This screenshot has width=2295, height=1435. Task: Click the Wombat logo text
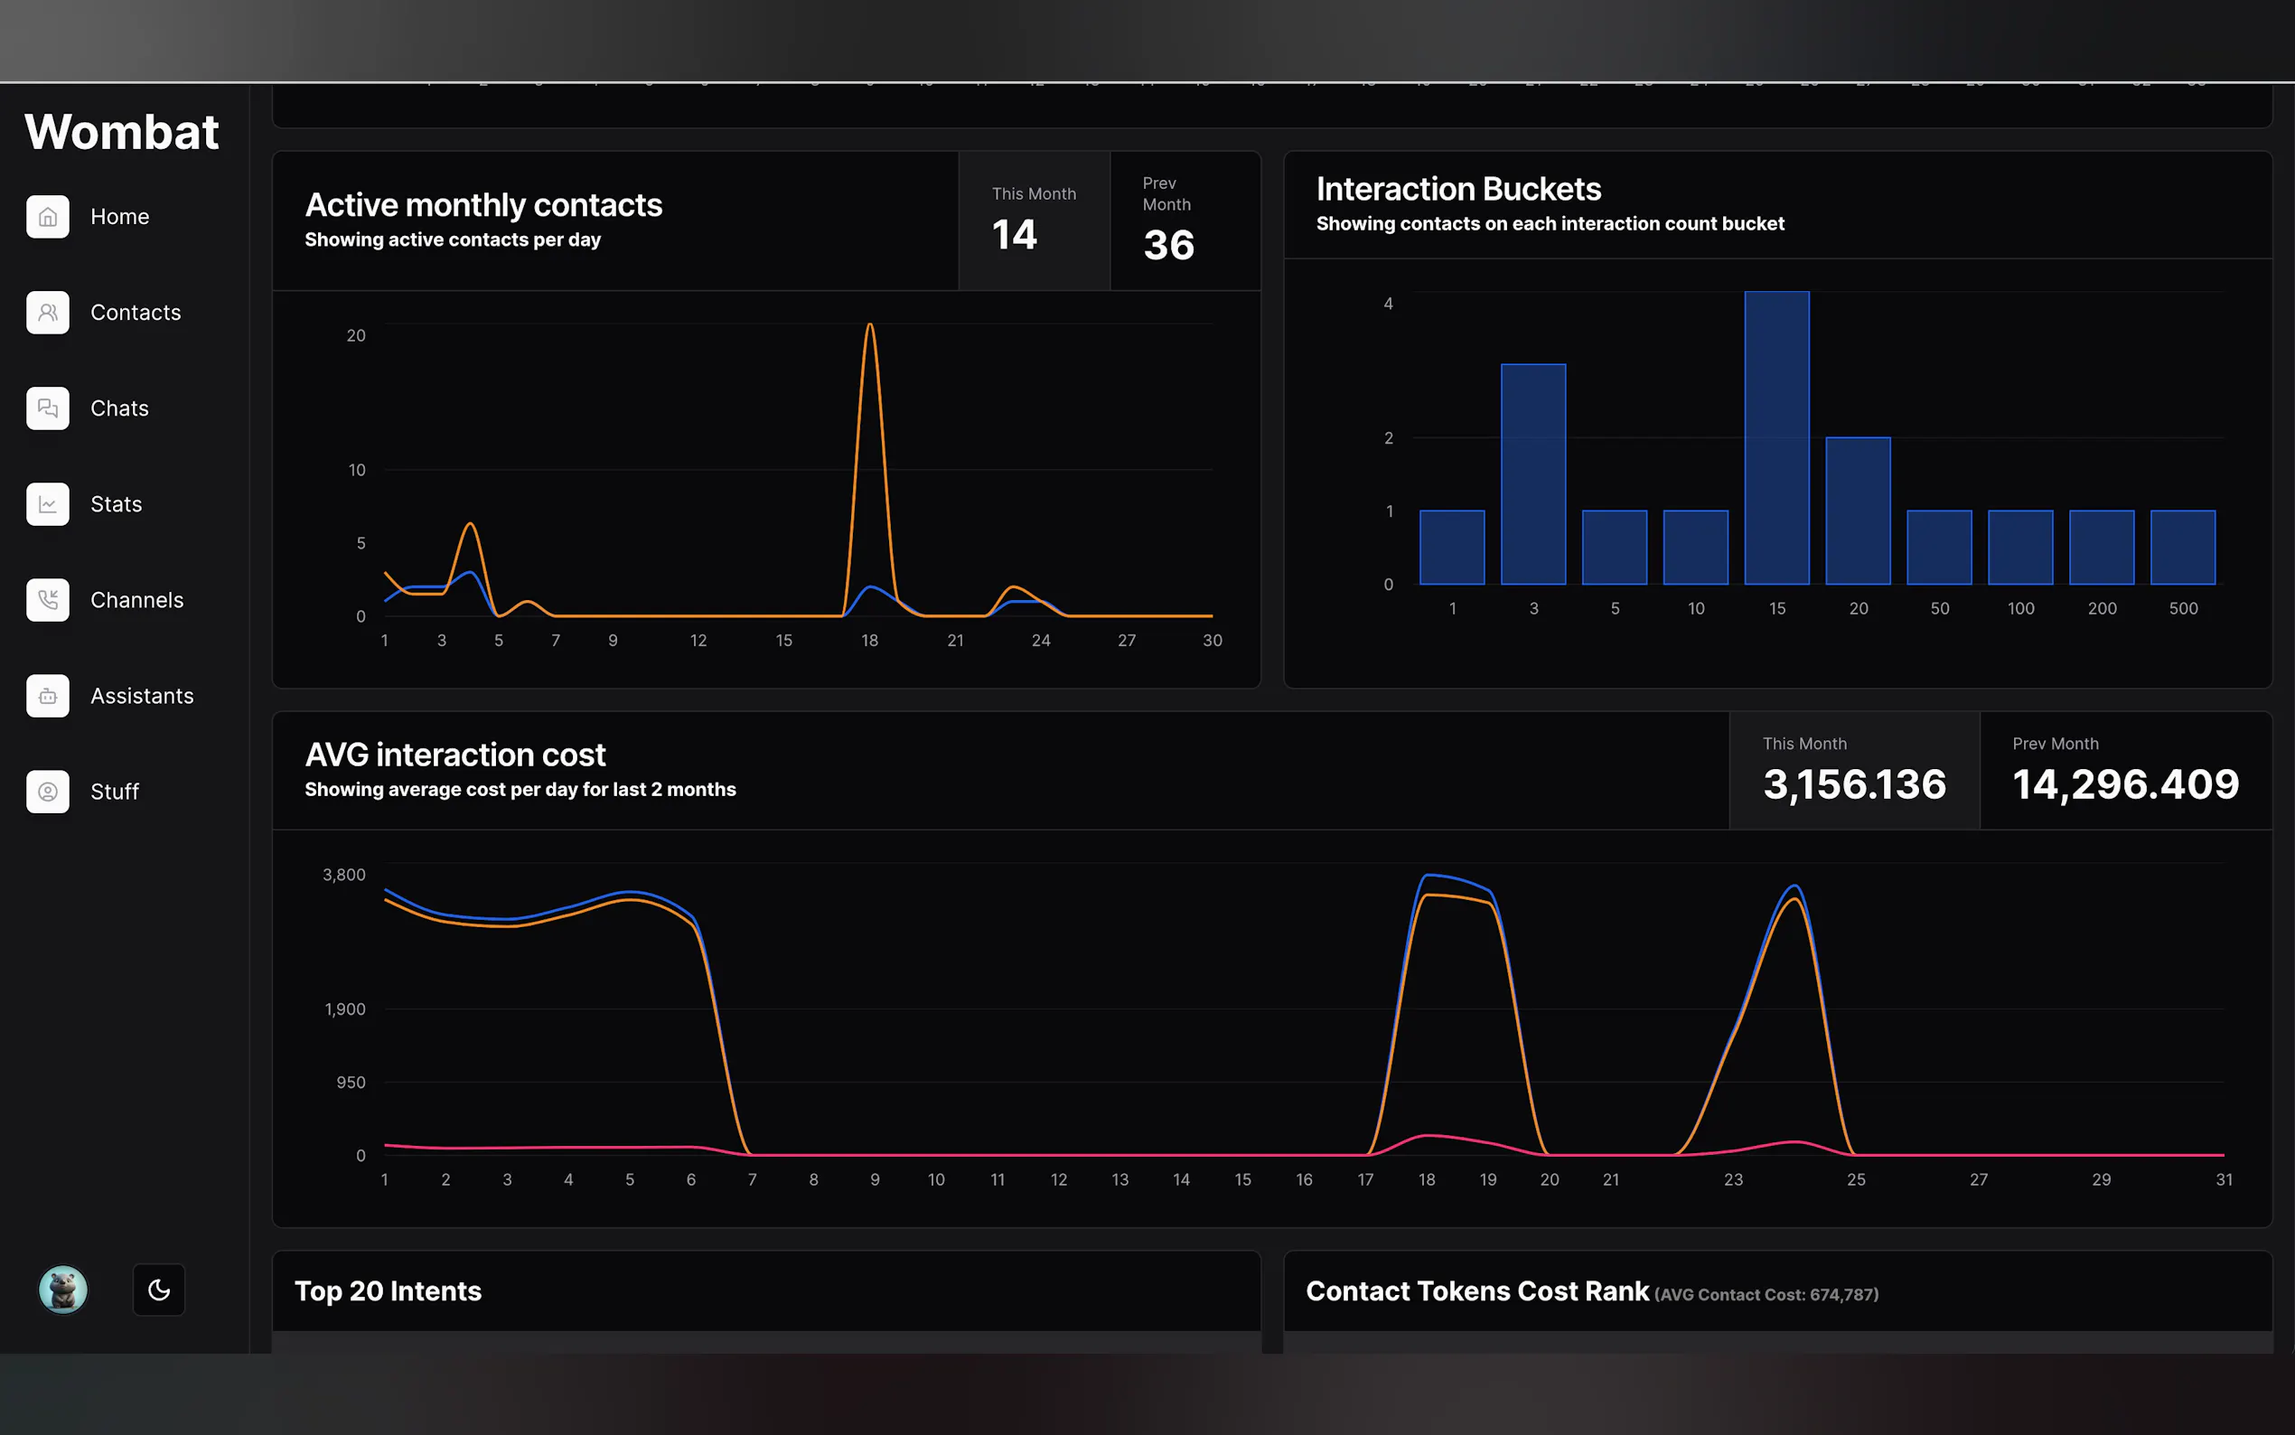(x=122, y=132)
